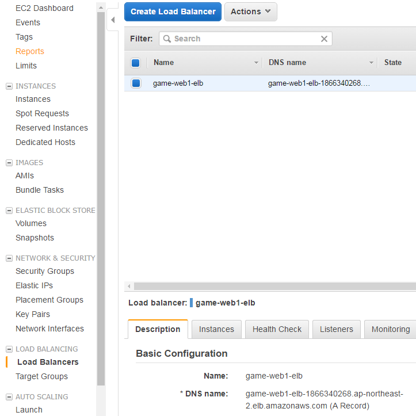
Task: Click the sidebar vertical scrollbar thumb
Action: (101, 199)
